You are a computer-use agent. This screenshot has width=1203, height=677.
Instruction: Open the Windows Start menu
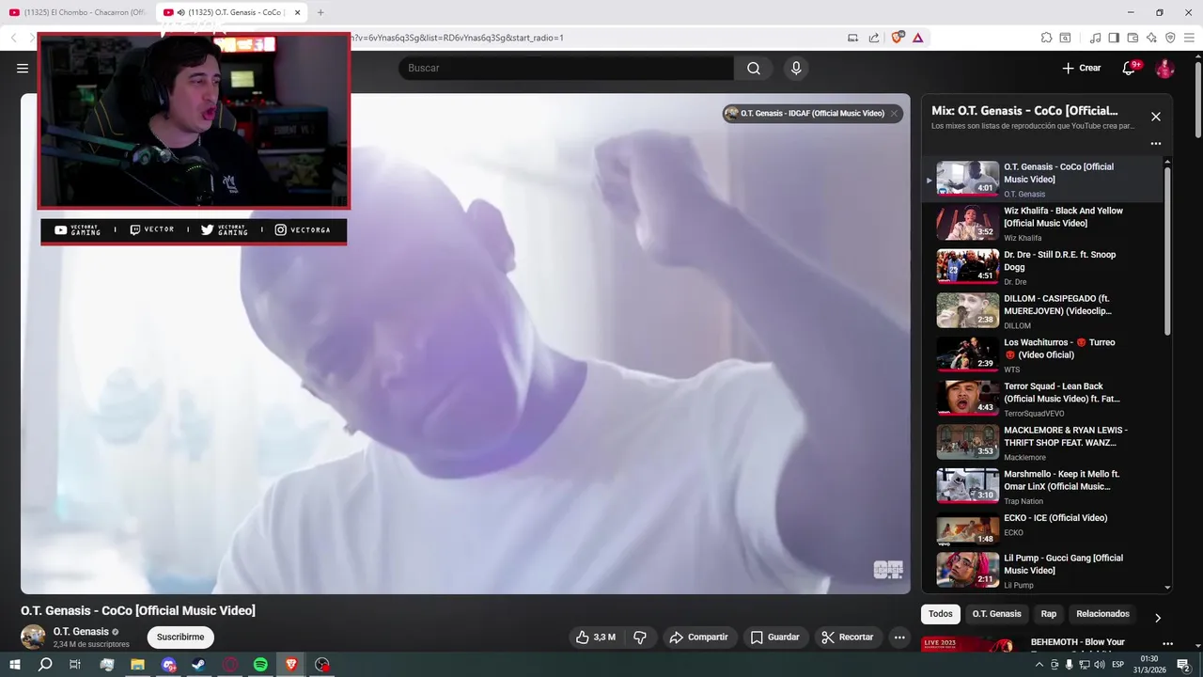pyautogui.click(x=14, y=665)
